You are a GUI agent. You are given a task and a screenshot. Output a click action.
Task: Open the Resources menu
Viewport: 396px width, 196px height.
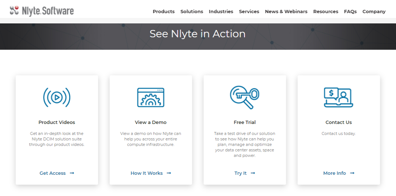325,12
